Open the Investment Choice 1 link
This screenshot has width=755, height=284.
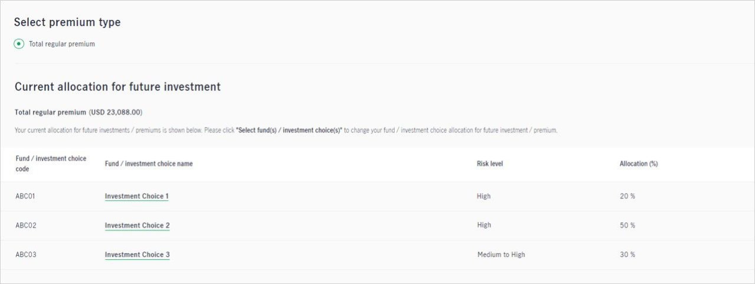(137, 196)
